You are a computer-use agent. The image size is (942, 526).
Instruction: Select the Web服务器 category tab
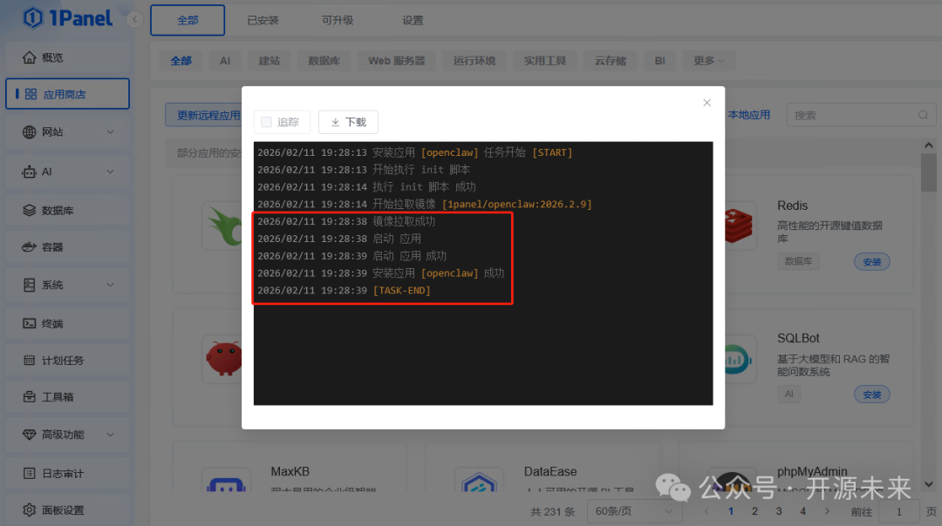pyautogui.click(x=396, y=60)
